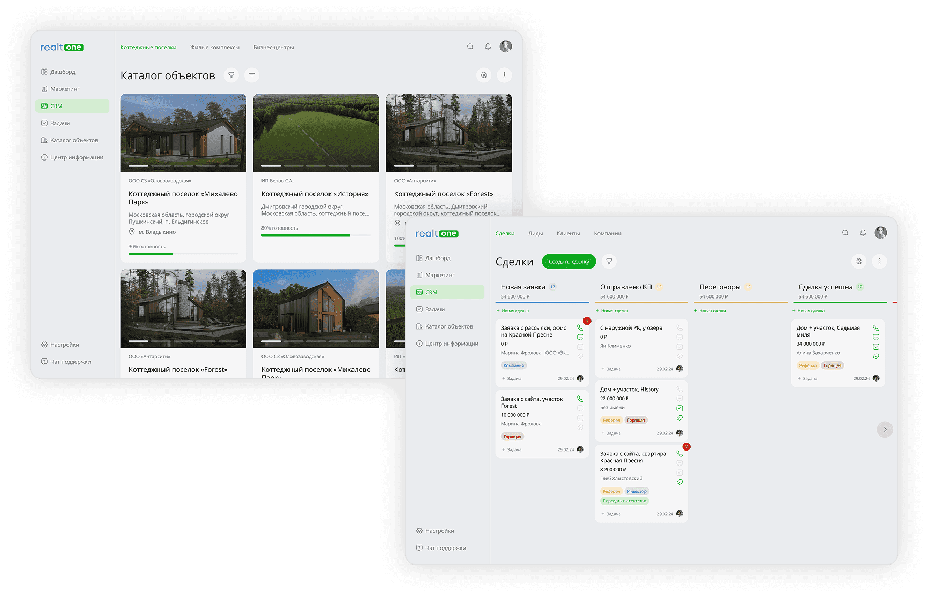This screenshot has width=928, height=595.
Task: Click phone icon on Дом + участок, Седьмая миля card
Action: pos(876,328)
